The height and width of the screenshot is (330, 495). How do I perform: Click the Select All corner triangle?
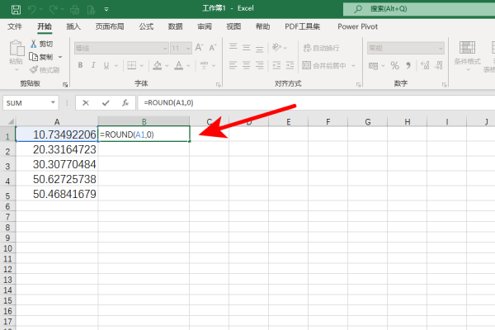pyautogui.click(x=11, y=121)
